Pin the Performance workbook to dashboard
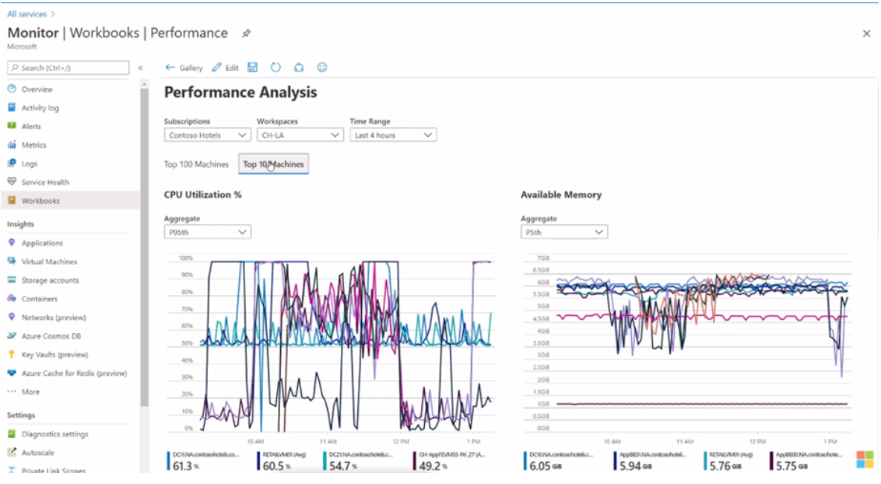The height and width of the screenshot is (484, 881). pyautogui.click(x=246, y=33)
